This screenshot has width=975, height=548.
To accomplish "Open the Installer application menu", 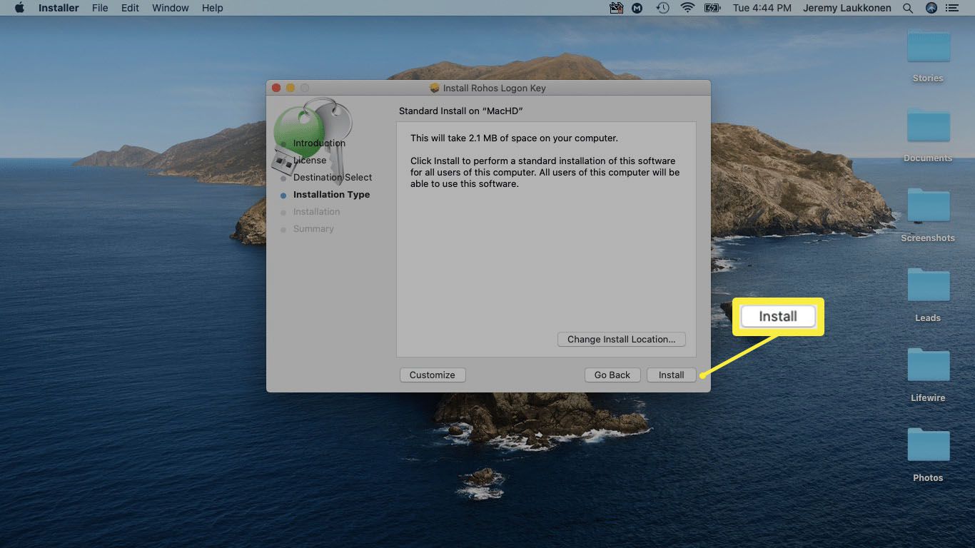I will point(59,8).
